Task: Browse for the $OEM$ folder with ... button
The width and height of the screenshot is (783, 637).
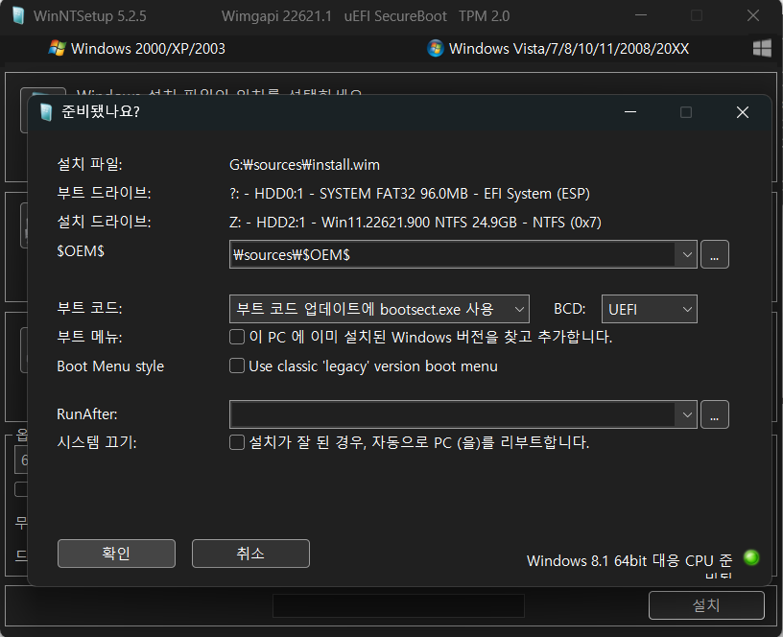Action: pyautogui.click(x=715, y=254)
